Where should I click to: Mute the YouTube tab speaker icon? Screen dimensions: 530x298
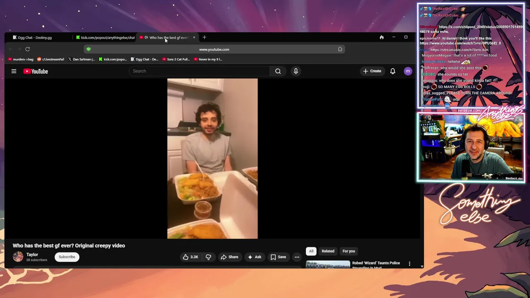point(146,37)
